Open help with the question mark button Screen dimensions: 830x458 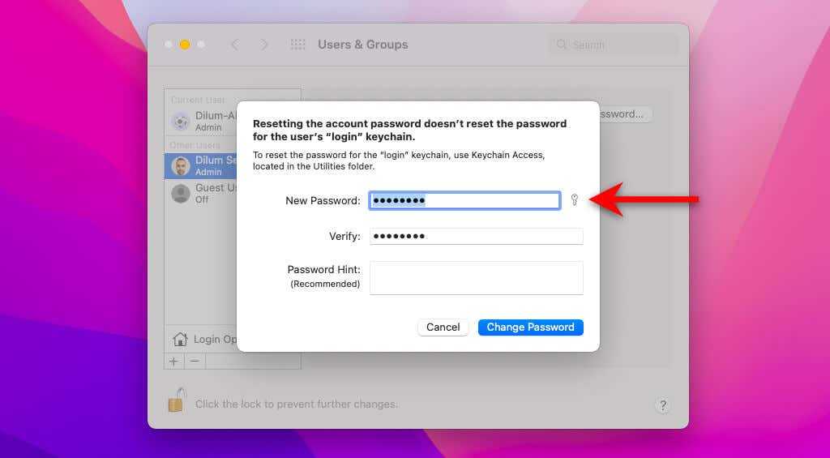pos(662,405)
